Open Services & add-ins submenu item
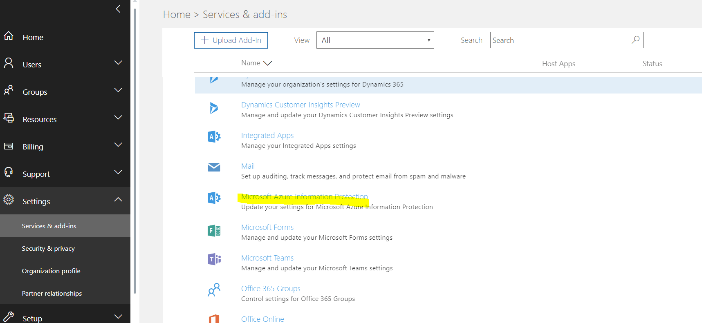Screen dimensions: 702x323 point(65,226)
